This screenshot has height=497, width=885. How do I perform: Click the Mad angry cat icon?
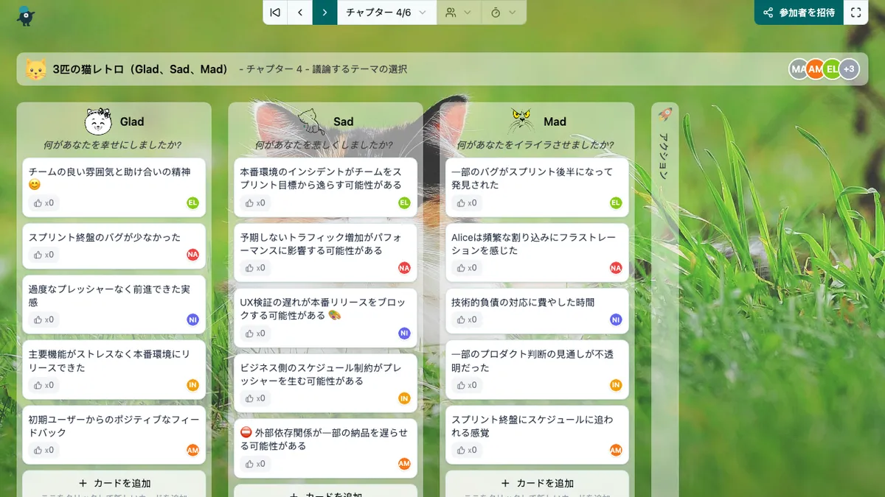[x=521, y=121]
